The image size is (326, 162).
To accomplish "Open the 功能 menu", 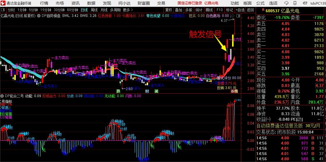I will pos(235,3).
